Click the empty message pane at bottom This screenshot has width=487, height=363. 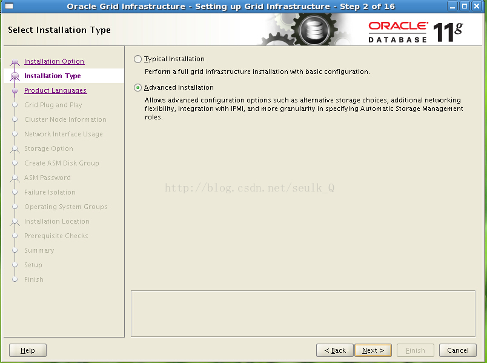[303, 313]
